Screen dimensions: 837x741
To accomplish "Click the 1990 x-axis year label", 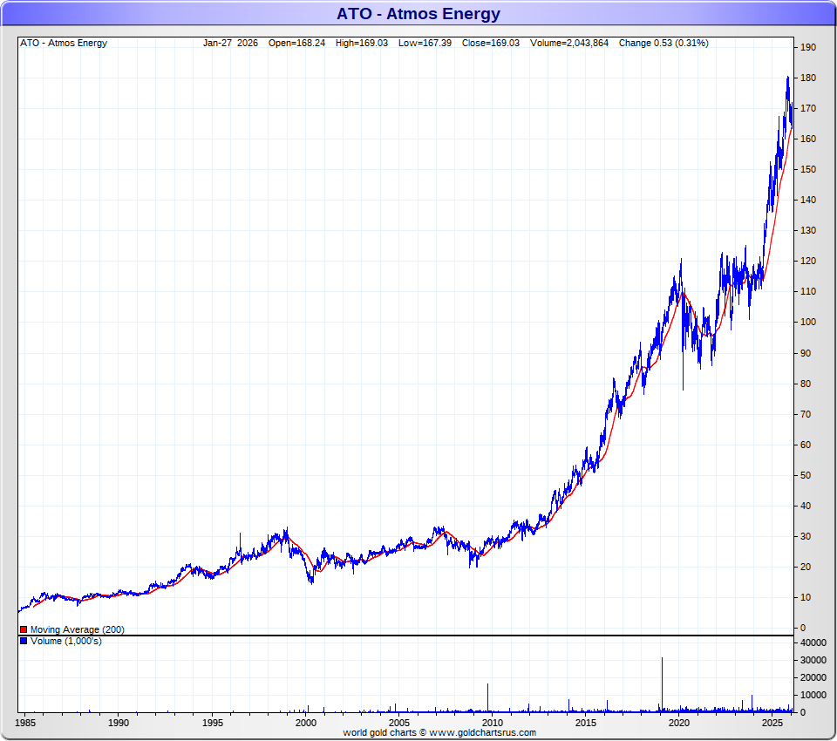I will point(119,723).
